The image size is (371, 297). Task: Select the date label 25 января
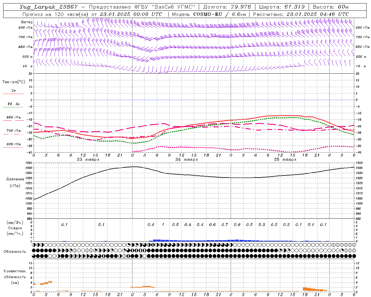(x=285, y=160)
